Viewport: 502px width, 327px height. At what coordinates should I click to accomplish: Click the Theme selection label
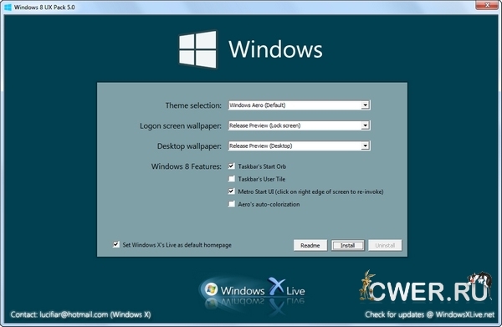(193, 105)
